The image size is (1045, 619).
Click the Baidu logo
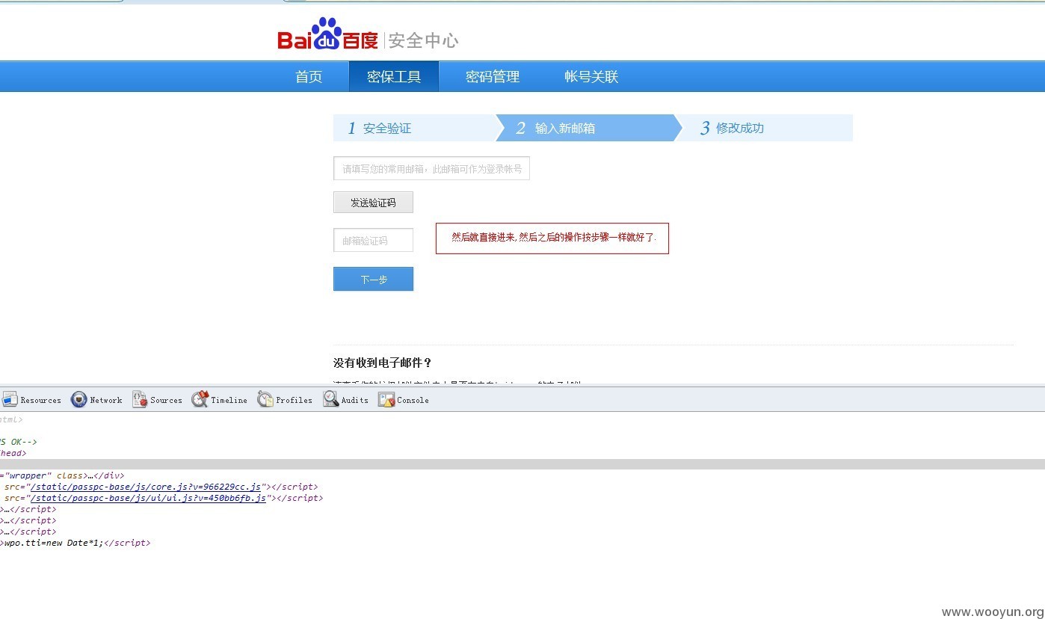pos(328,34)
